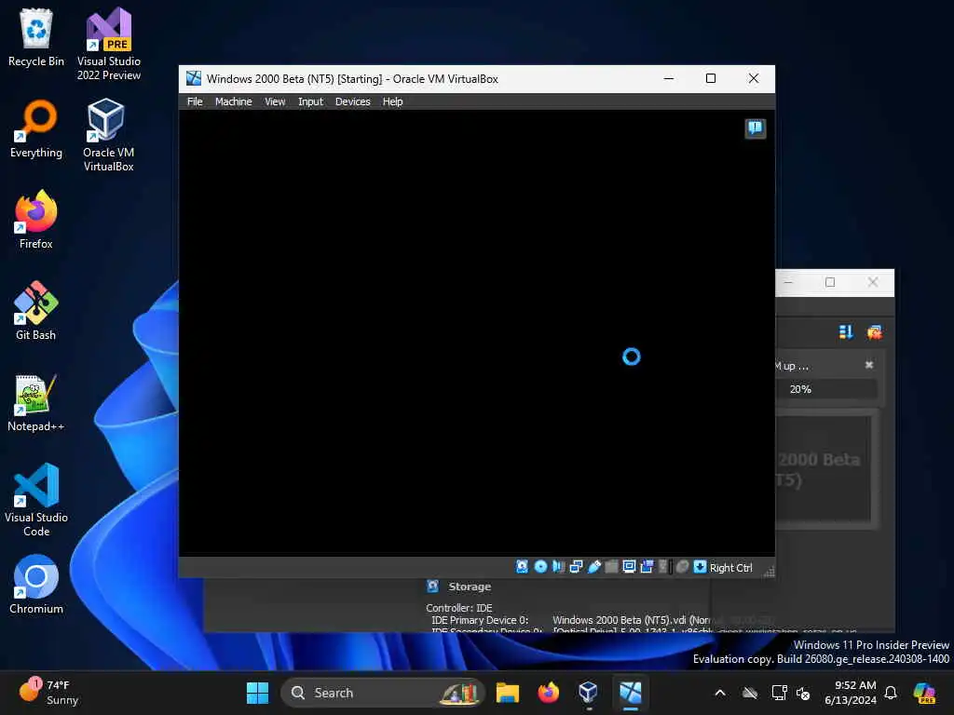The height and width of the screenshot is (715, 954).
Task: Click the shared folders icon in the VM status bar
Action: pos(611,567)
